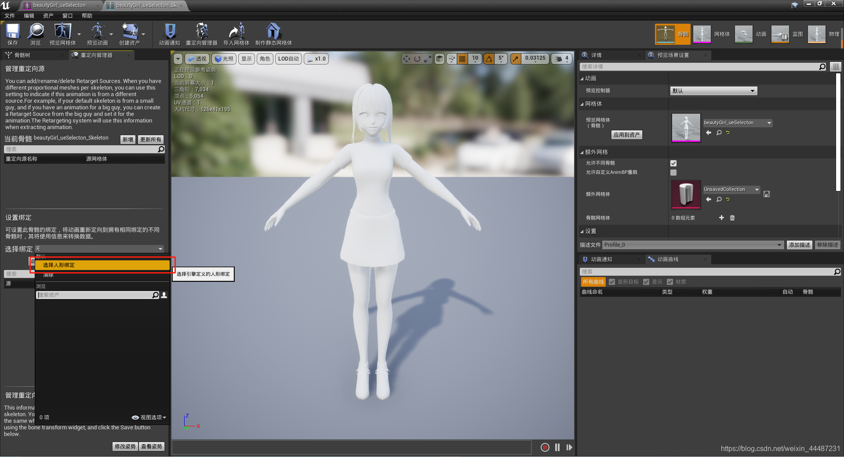
Task: Open the 资产 menu
Action: pyautogui.click(x=48, y=16)
